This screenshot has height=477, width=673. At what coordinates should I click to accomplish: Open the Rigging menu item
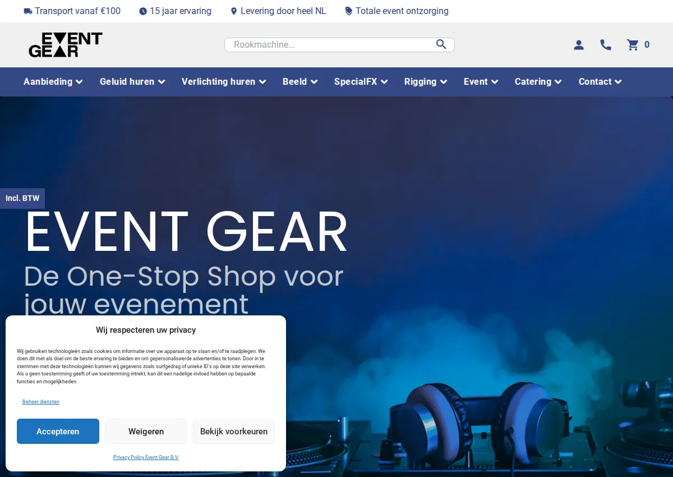tap(420, 82)
